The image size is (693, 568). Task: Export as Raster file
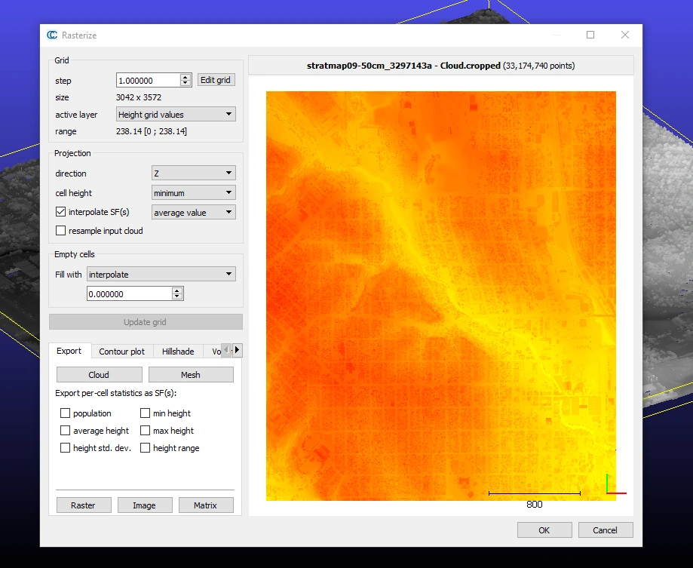(x=84, y=505)
